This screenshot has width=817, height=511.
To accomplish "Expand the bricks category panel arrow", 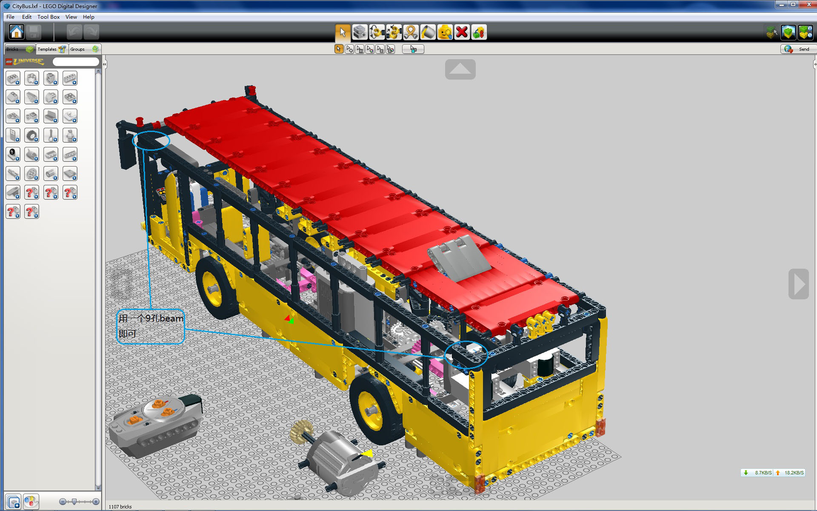I will click(x=103, y=63).
